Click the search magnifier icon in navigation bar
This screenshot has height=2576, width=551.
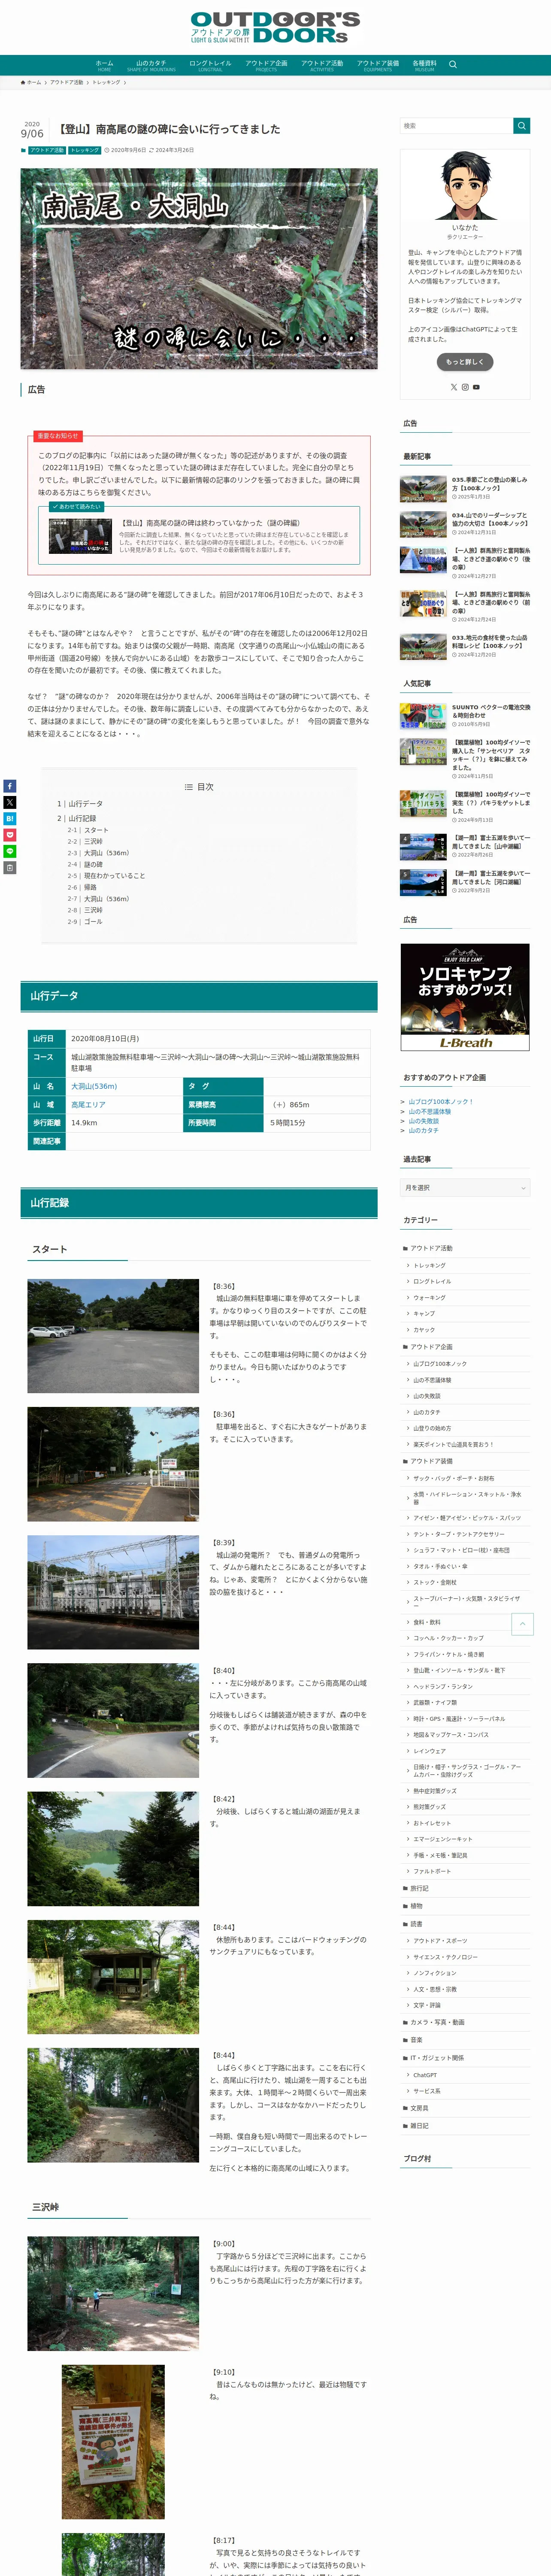[x=453, y=65]
